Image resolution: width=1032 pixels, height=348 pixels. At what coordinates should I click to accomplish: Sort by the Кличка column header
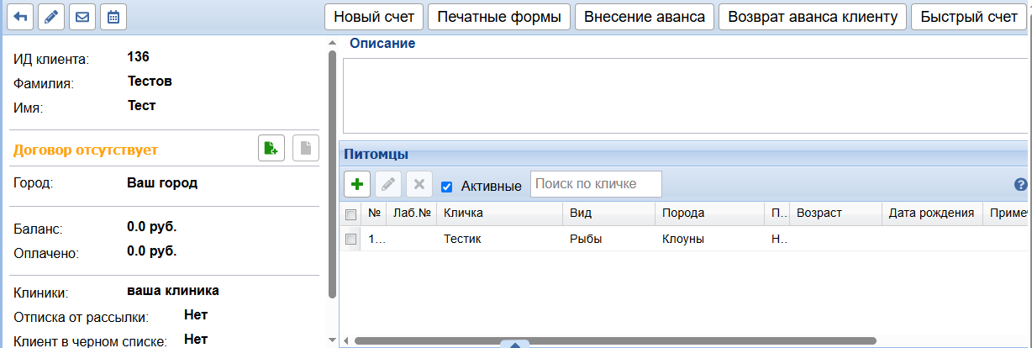point(499,214)
